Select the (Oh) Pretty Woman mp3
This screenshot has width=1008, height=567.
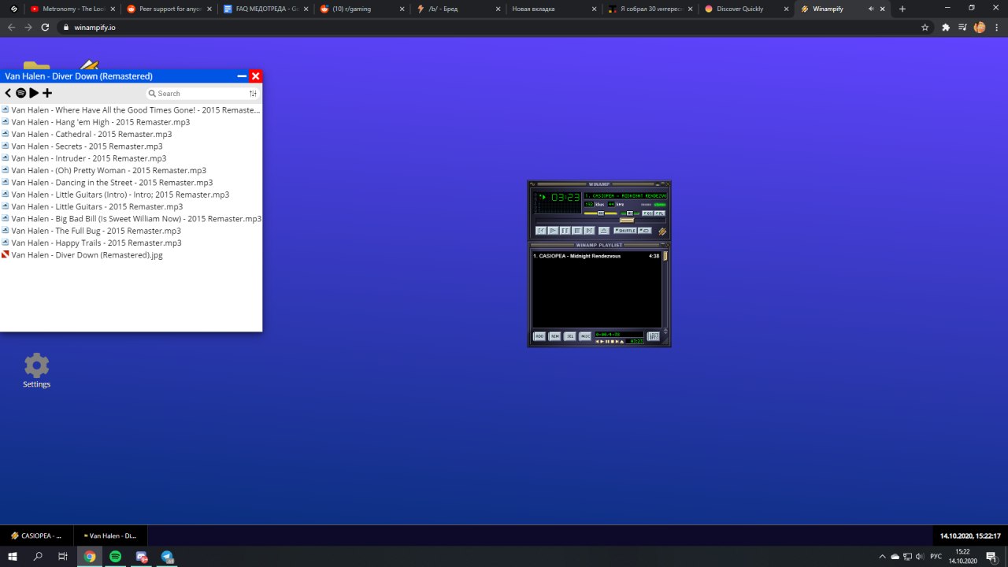[x=104, y=170]
